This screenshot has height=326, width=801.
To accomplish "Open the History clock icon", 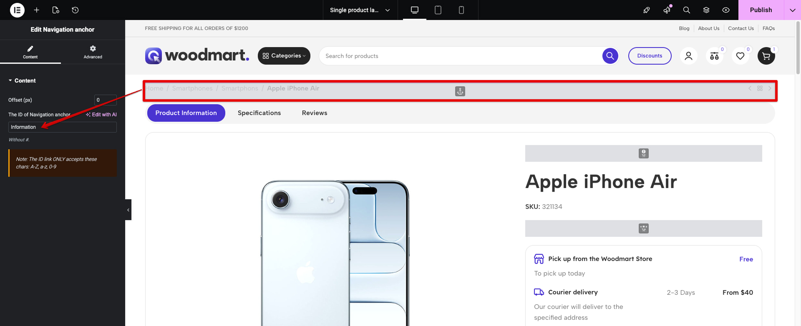I will pos(75,10).
